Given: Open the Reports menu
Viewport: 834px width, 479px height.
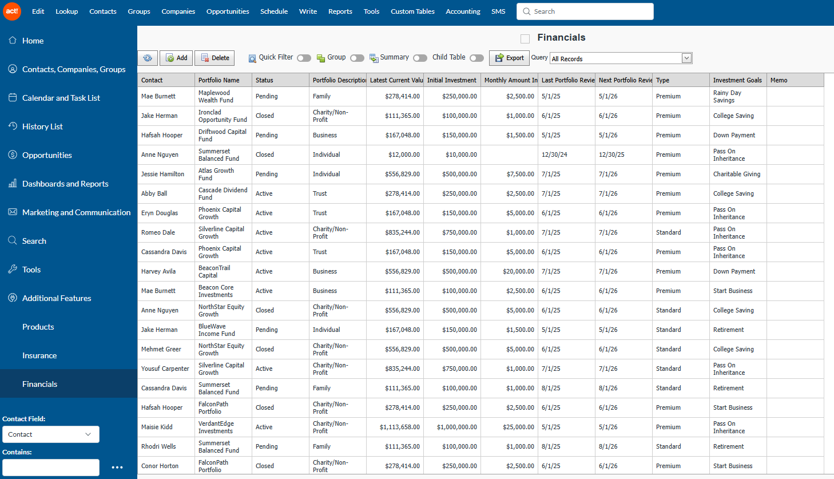Looking at the screenshot, I should (x=340, y=11).
